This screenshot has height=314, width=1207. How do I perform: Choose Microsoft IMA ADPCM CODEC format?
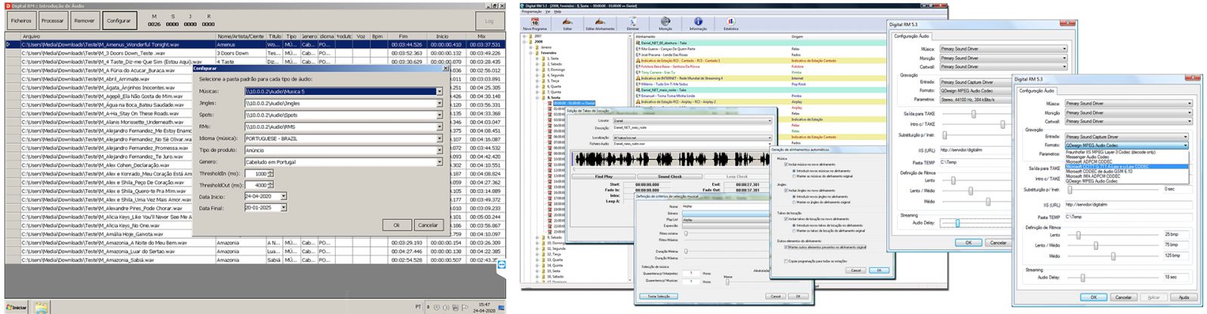point(1092,176)
